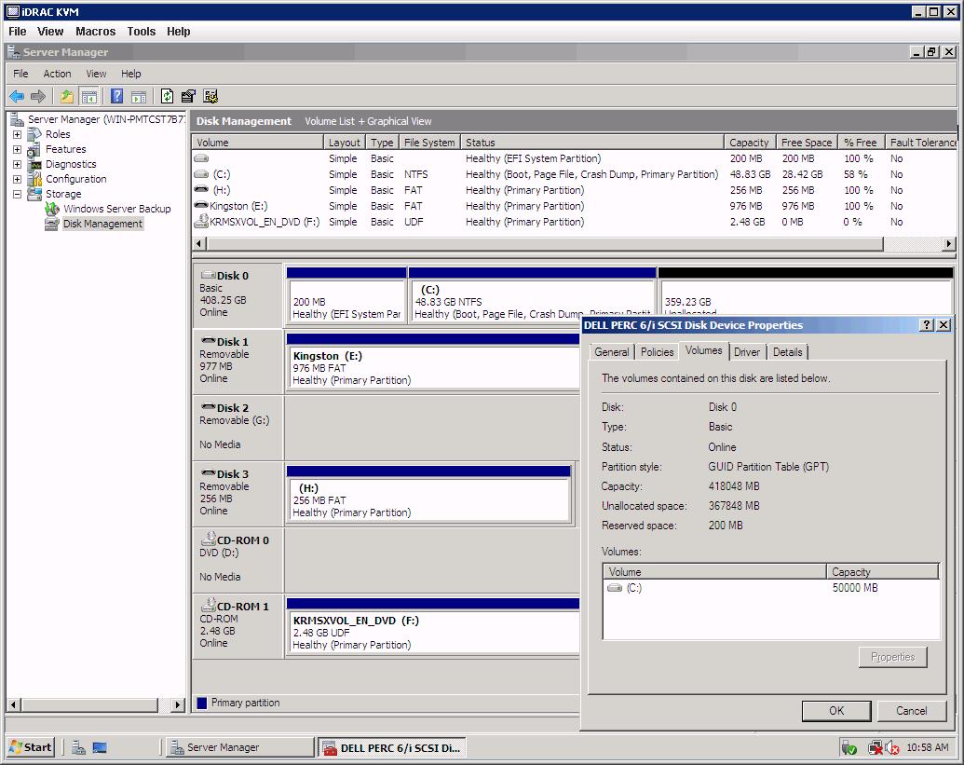Click the (C:) drive icon in Volumes list of dialog
The image size is (964, 765).
pyautogui.click(x=614, y=588)
